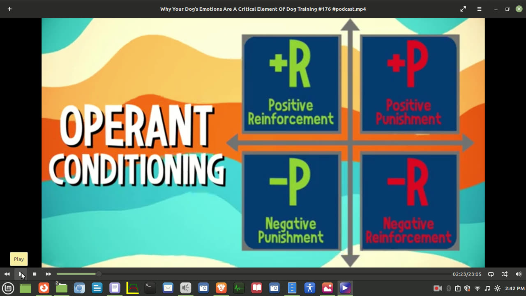Launch the Brave browser
The image size is (526, 296).
coord(221,288)
